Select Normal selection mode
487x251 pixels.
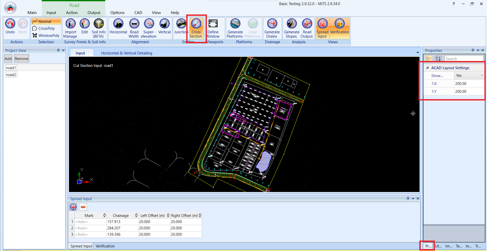pyautogui.click(x=46, y=21)
